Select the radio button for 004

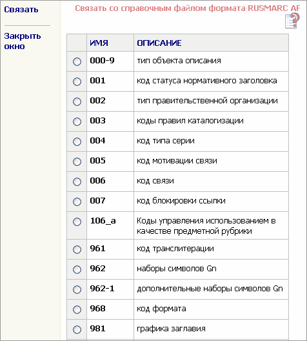coord(77,141)
